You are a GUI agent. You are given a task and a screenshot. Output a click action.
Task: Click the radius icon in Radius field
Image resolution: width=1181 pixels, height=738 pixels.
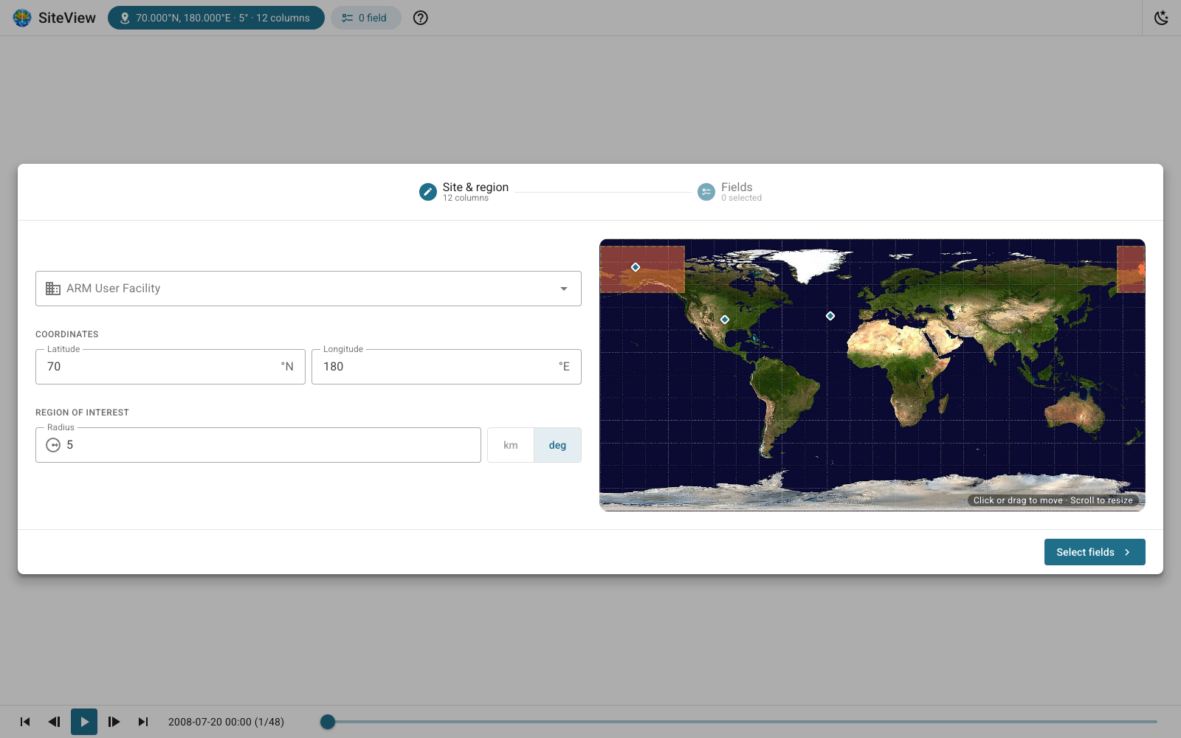coord(53,445)
